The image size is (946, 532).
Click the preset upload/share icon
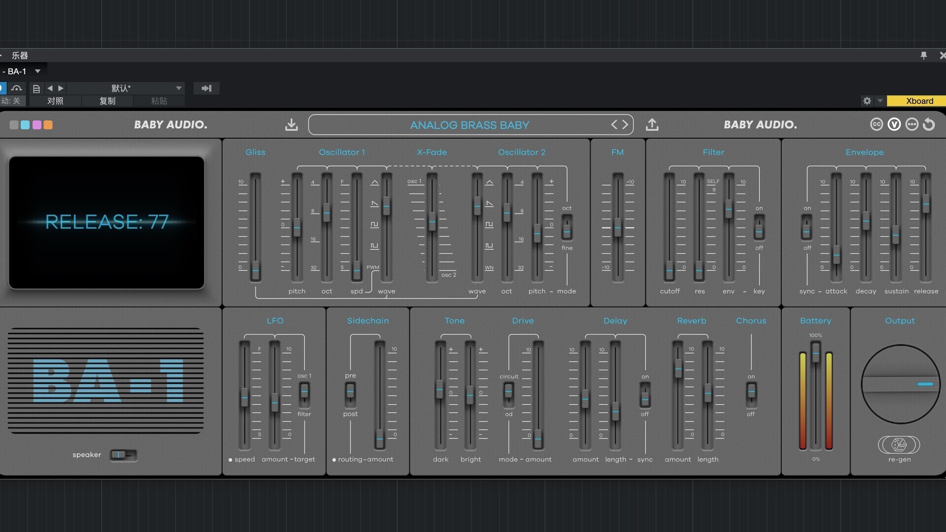652,125
